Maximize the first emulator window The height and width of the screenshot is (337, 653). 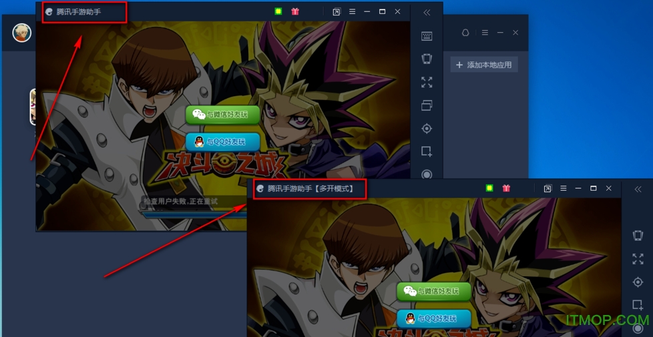(x=382, y=11)
